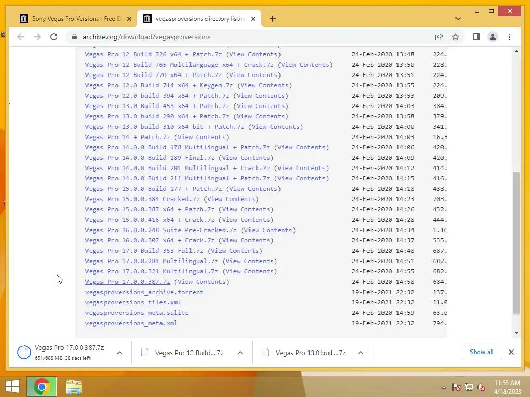View Contents of Vegas Pro 16.0.0.307 x64

246,240
